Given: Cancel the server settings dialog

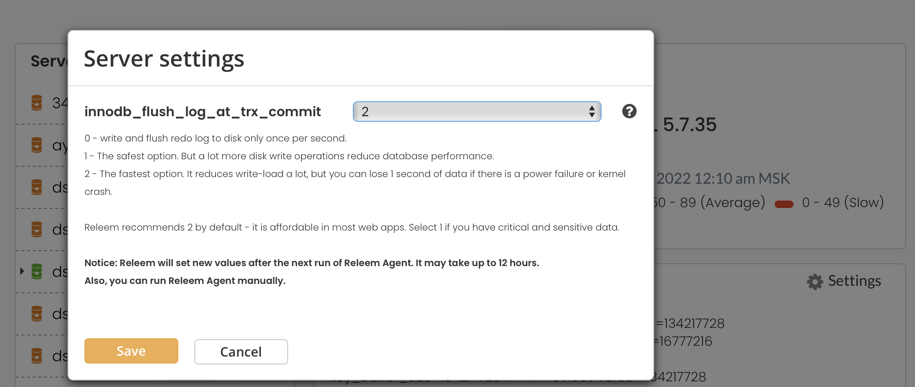Looking at the screenshot, I should (x=241, y=352).
